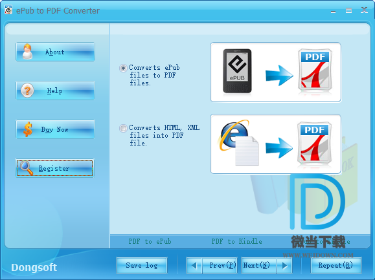Click the Dongsoft brand text
The image size is (375, 280).
[34, 268]
